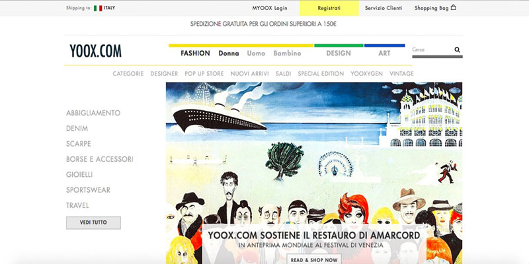Go to BORSE E ACCESSORI category
This screenshot has width=529, height=264.
[x=100, y=159]
